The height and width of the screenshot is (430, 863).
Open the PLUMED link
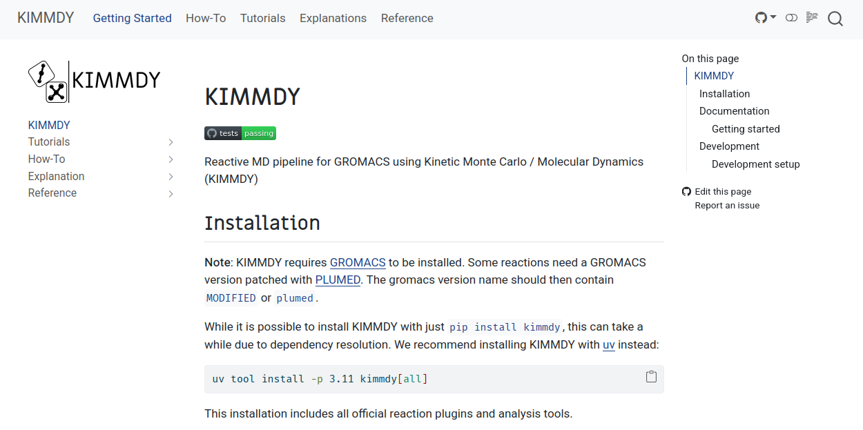pos(338,280)
